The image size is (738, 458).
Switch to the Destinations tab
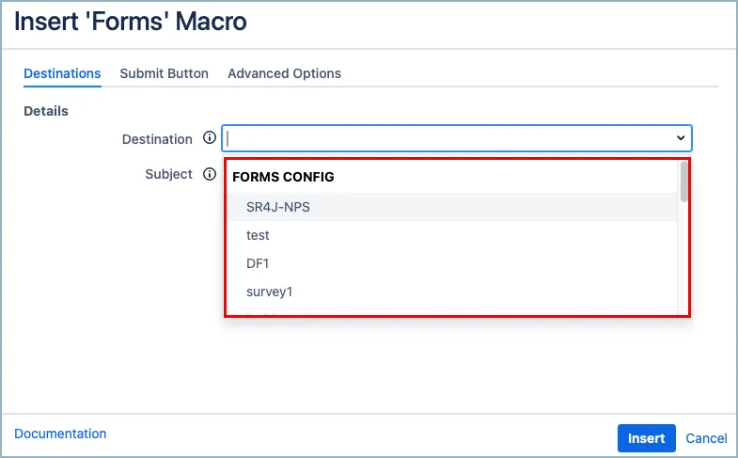(62, 73)
